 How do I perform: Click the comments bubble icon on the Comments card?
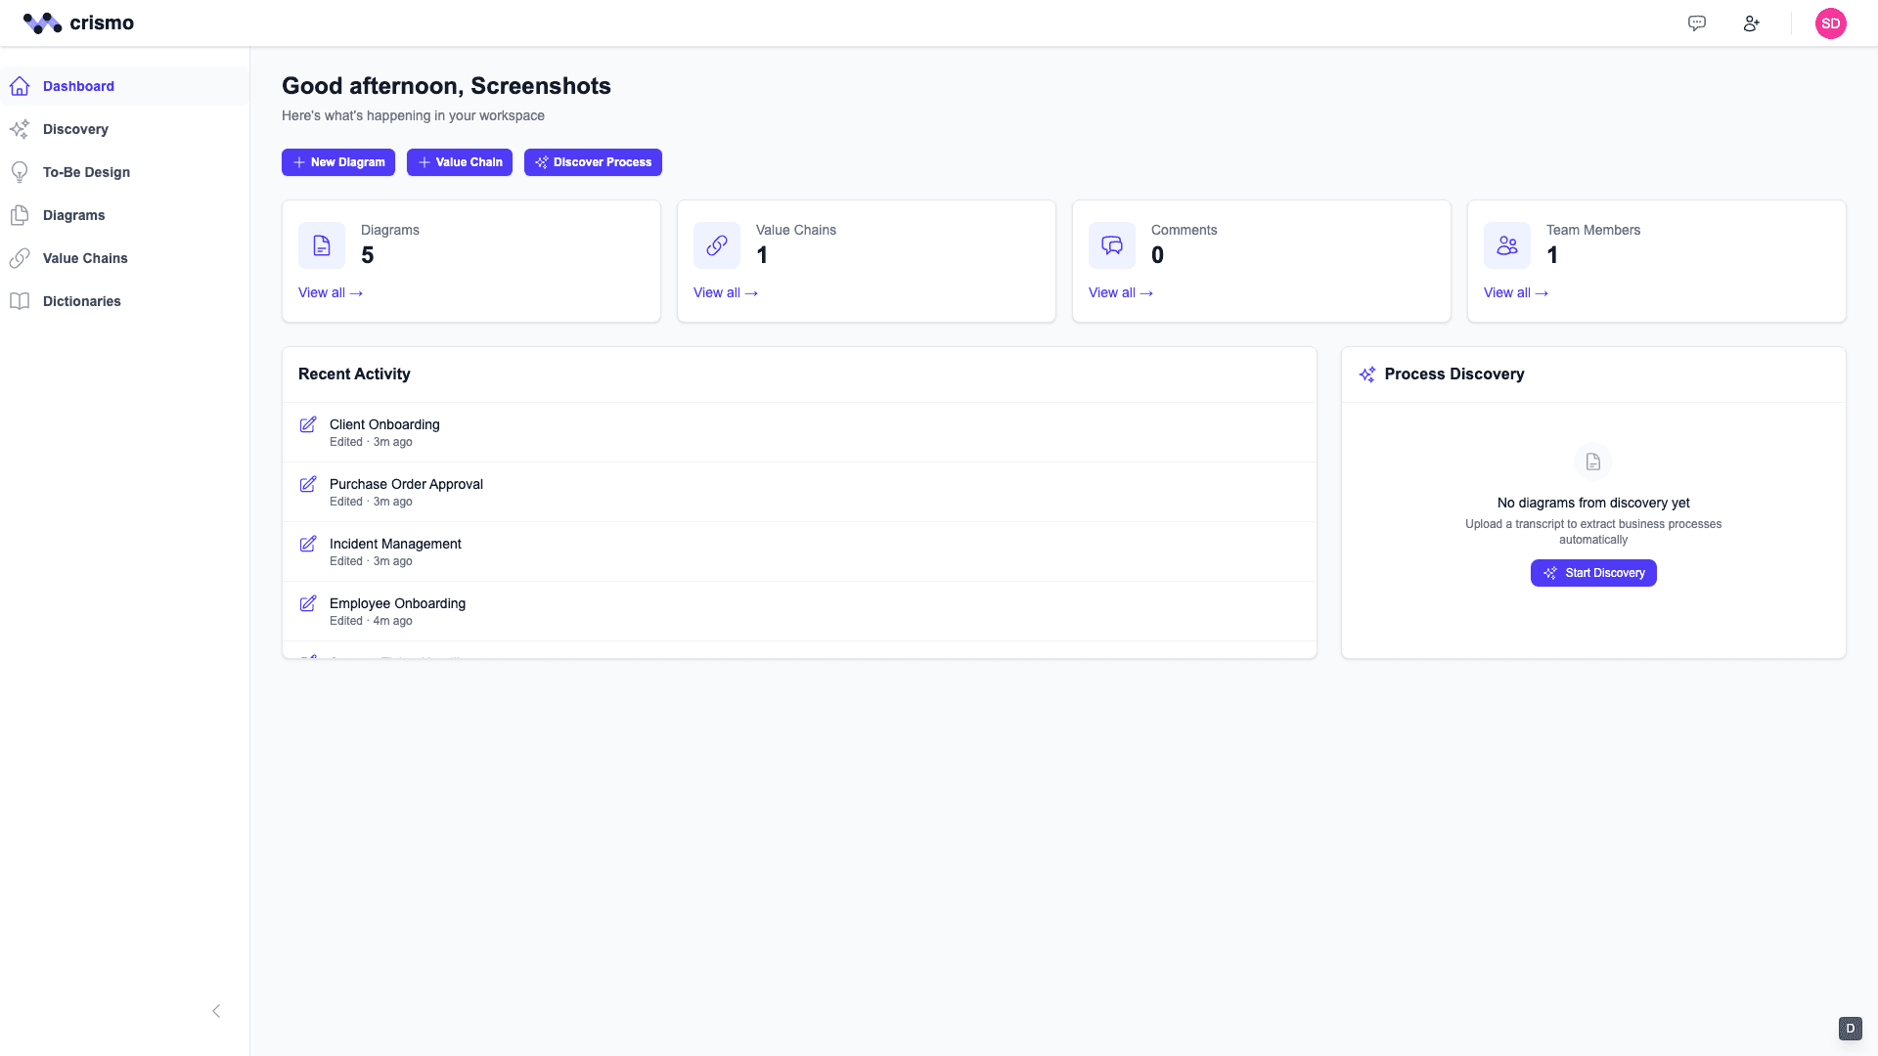1111,245
